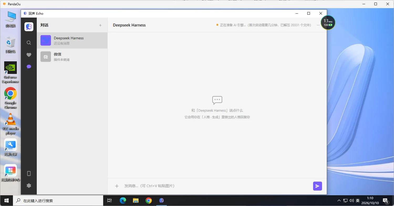Send the message with the purple arrow button

coord(318,186)
